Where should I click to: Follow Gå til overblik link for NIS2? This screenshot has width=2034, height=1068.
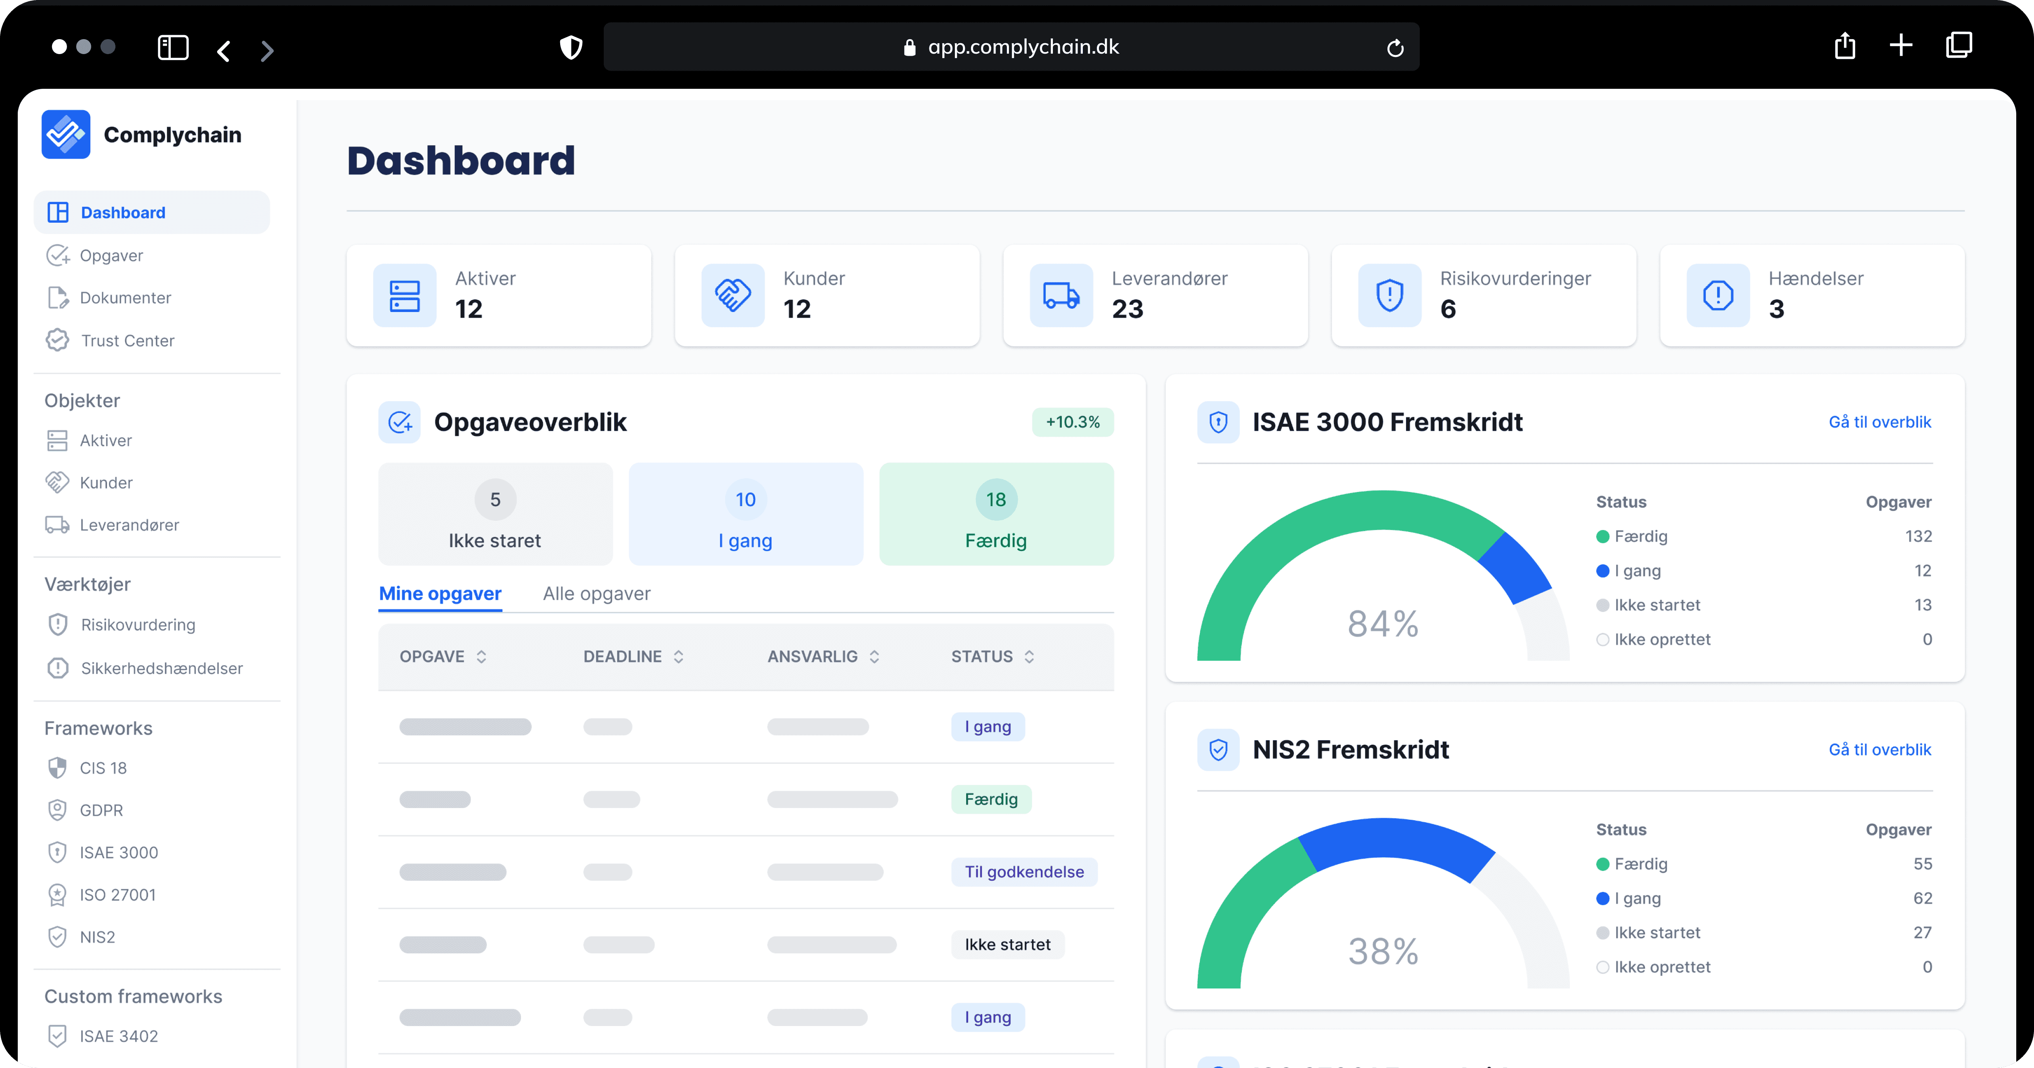(1879, 750)
